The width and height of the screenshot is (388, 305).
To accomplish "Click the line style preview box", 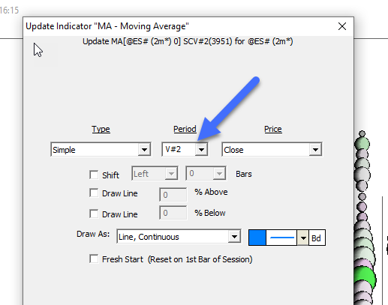I will (281, 238).
